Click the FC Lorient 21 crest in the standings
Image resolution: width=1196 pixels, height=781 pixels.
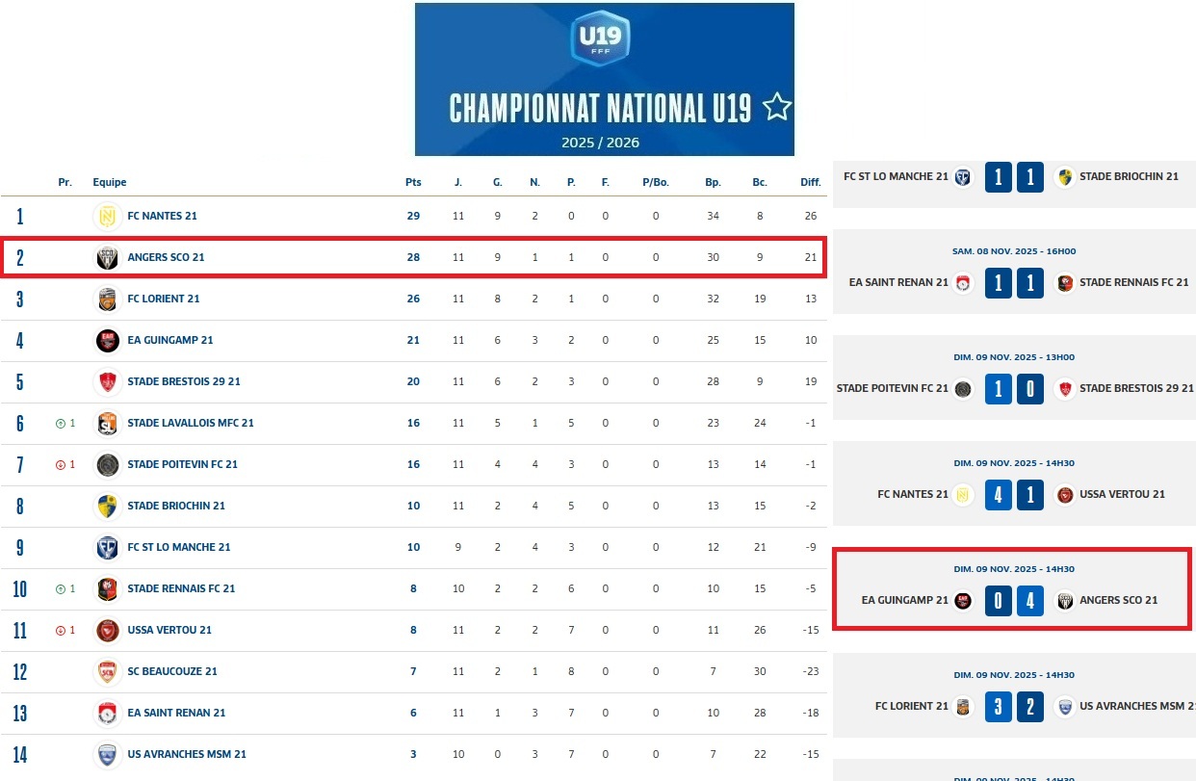(107, 299)
